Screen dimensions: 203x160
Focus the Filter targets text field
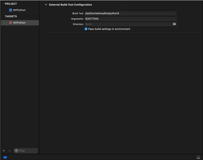click(x=28, y=151)
